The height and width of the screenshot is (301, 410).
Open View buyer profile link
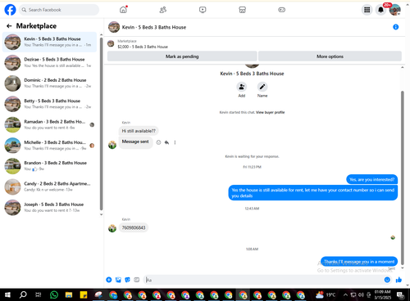pyautogui.click(x=270, y=112)
